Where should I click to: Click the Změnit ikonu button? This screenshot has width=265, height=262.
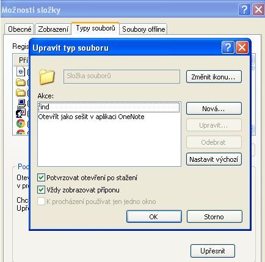click(214, 77)
